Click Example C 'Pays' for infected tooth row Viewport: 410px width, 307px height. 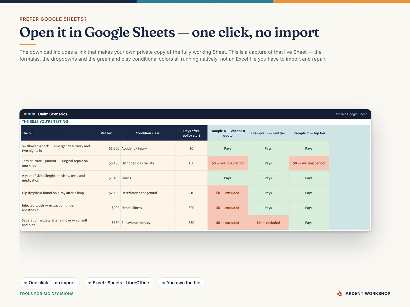(x=309, y=208)
